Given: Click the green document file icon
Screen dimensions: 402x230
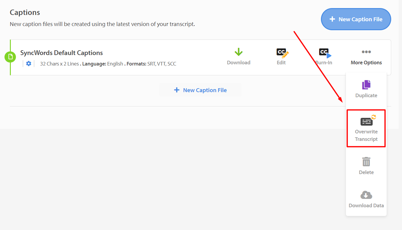Looking at the screenshot, I should click(x=10, y=57).
